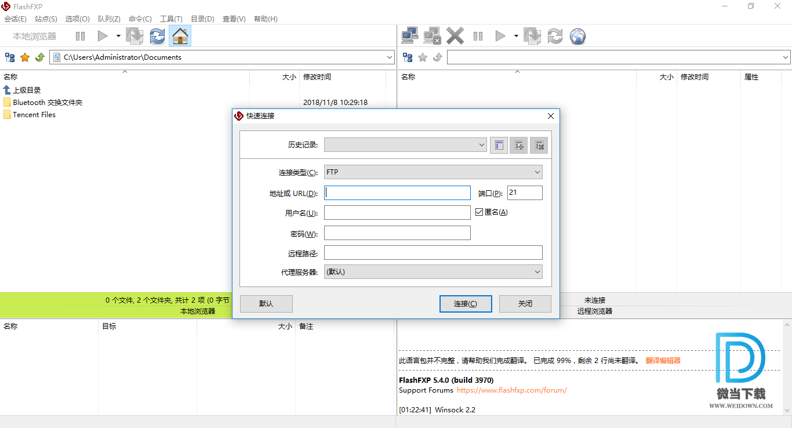Open the 命令(C) menu
792x428 pixels.
(x=140, y=19)
